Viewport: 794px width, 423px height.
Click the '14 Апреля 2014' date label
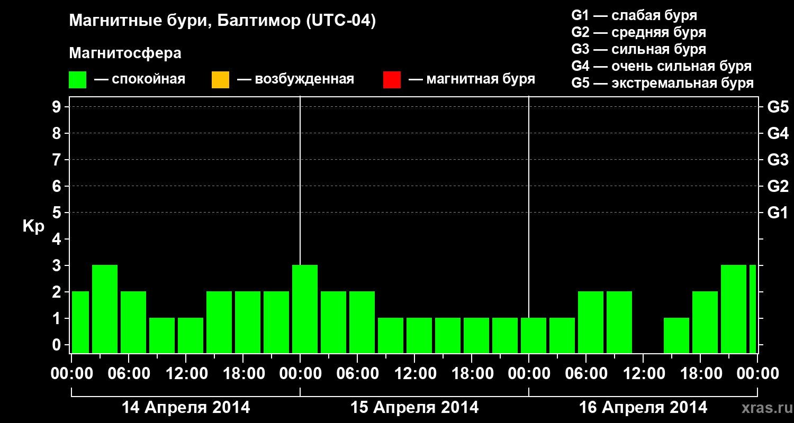click(x=186, y=407)
